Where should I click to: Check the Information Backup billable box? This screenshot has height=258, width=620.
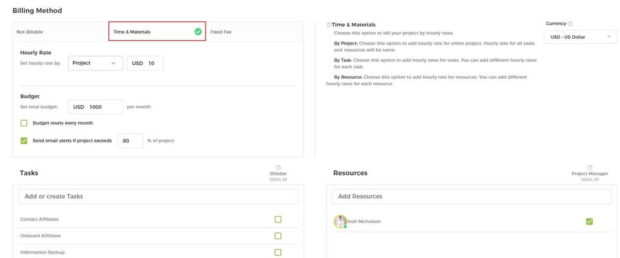point(278,252)
